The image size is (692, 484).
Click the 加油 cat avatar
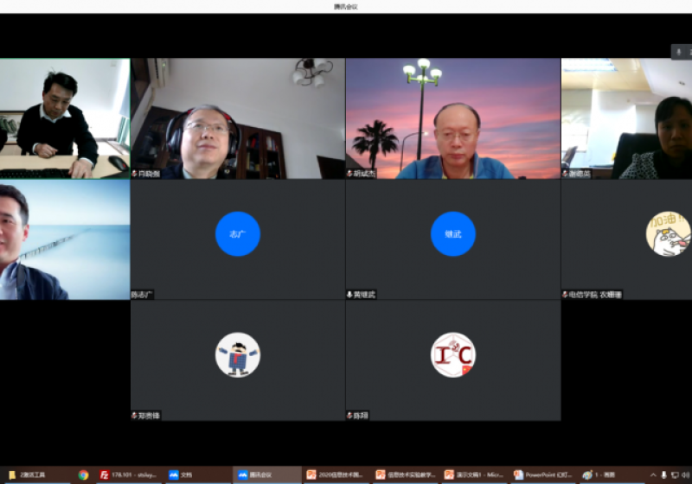(x=668, y=233)
